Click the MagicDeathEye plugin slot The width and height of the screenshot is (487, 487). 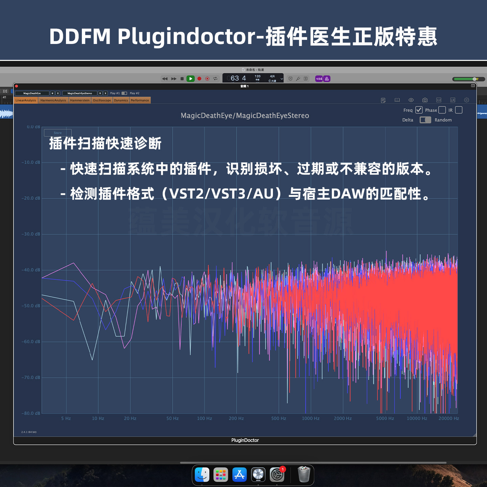pyautogui.click(x=32, y=93)
